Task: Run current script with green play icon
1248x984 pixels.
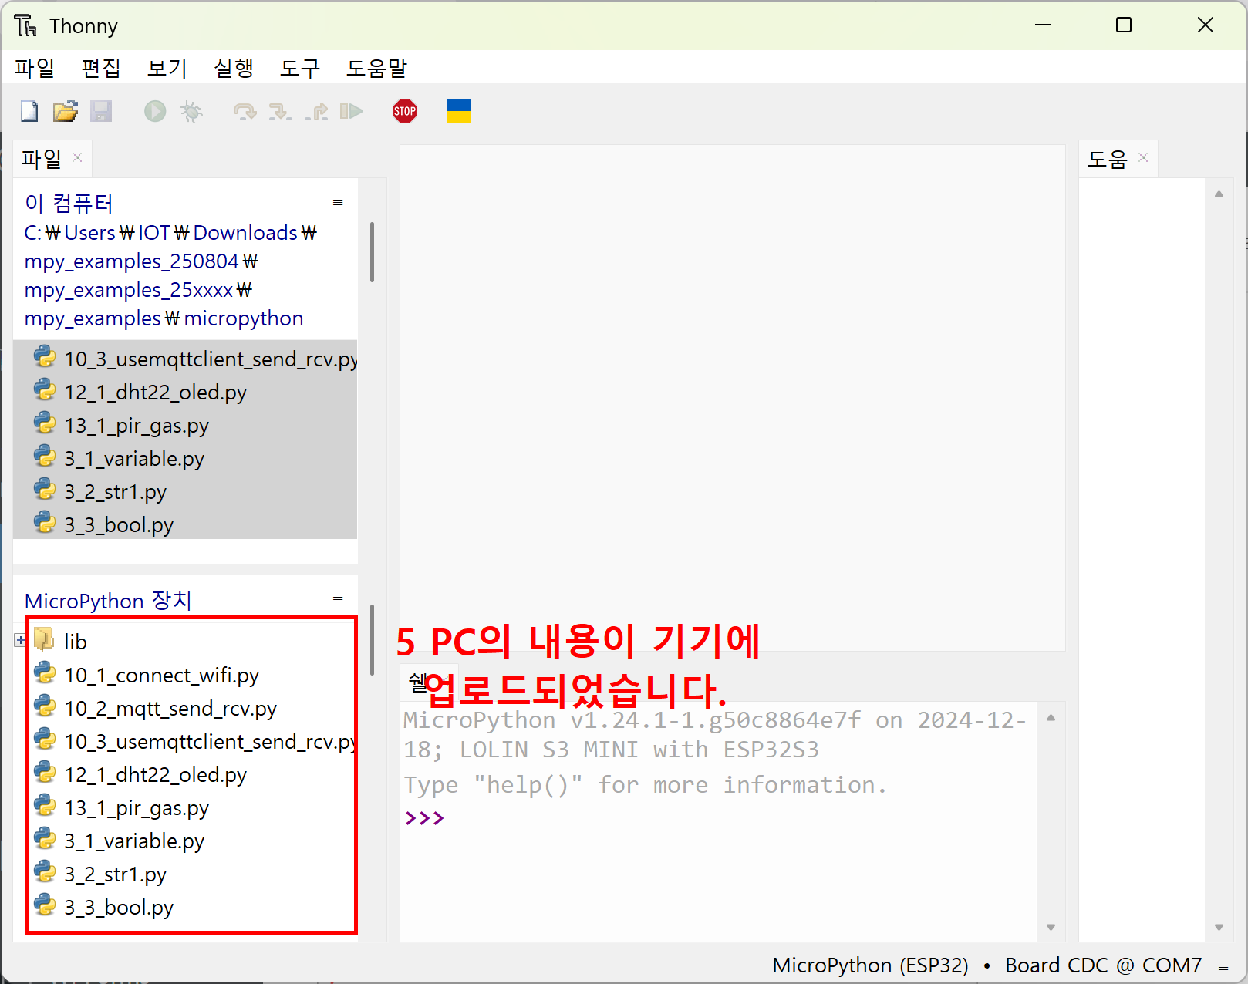Action: 155,112
